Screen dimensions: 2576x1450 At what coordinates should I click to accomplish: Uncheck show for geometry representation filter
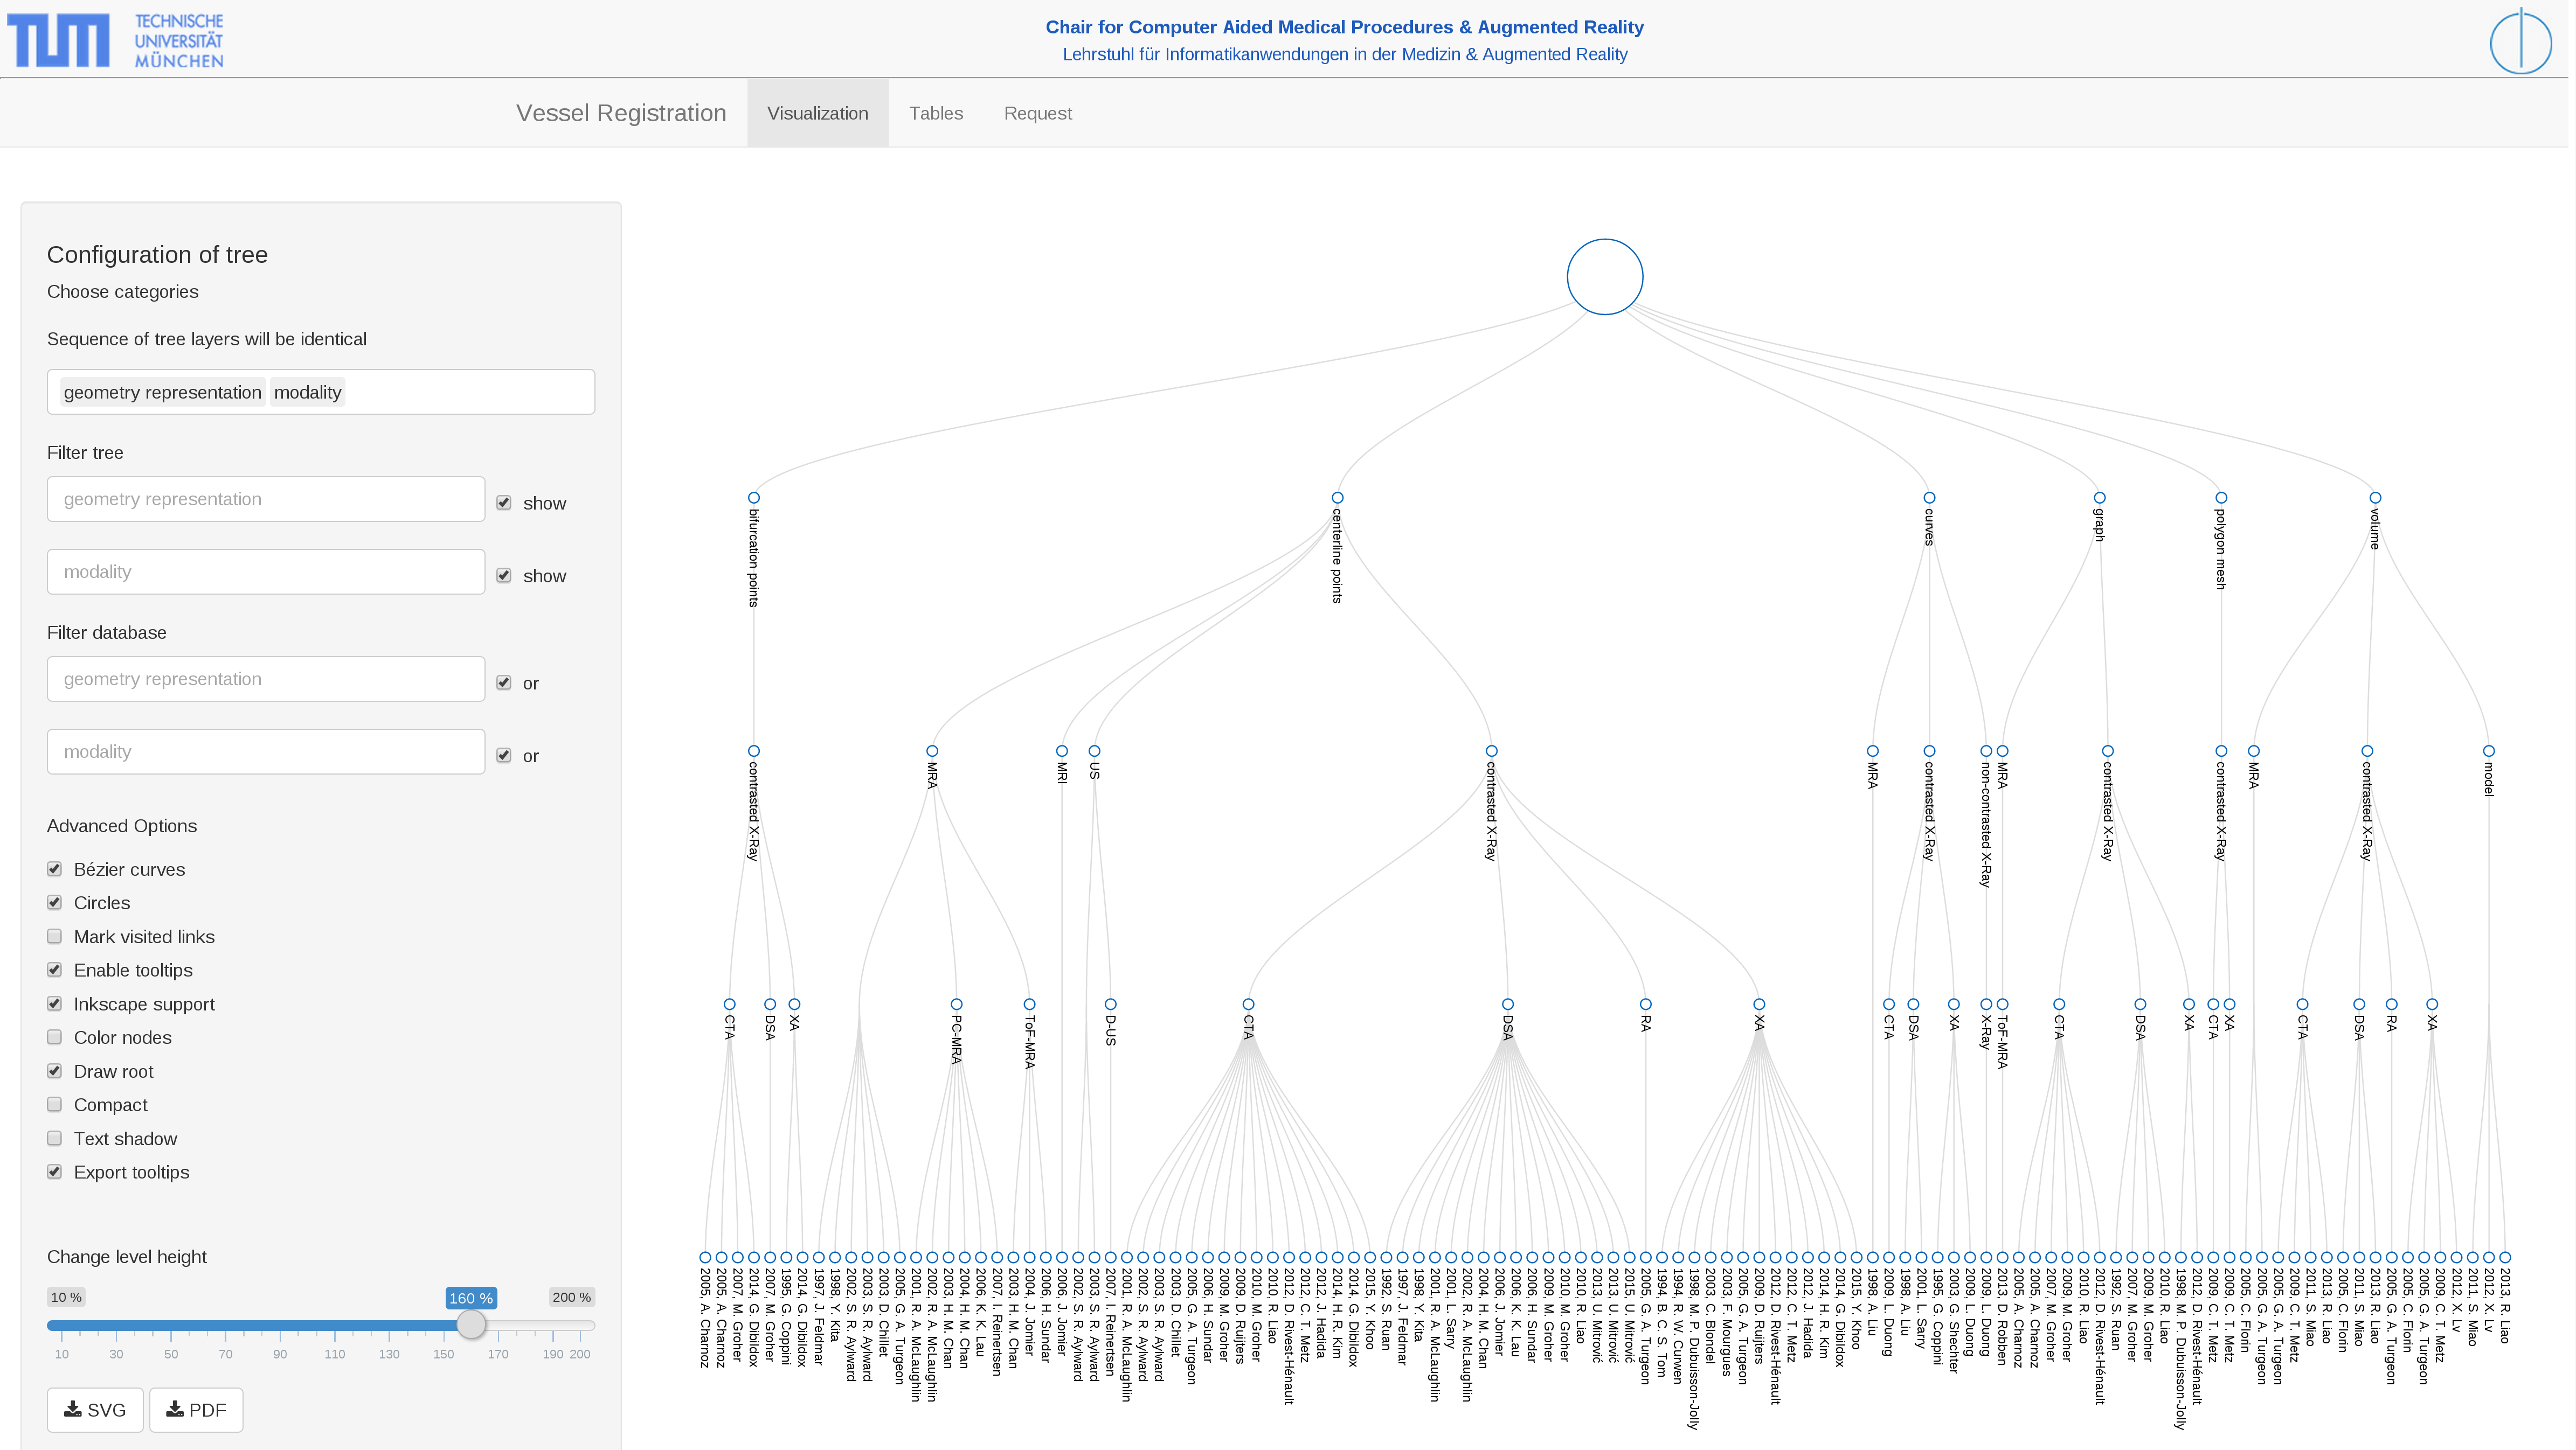tap(505, 504)
